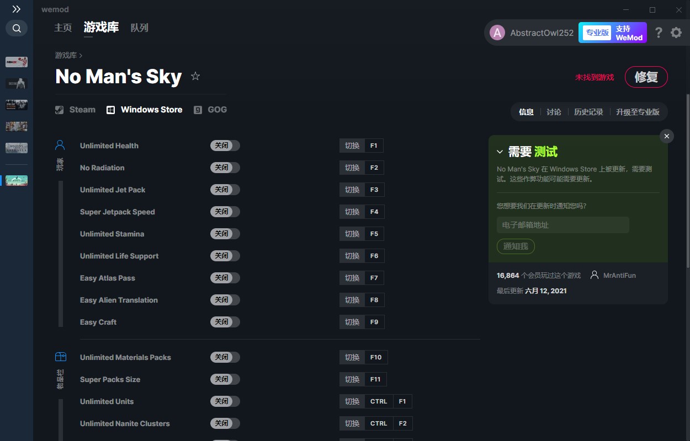The image size is (690, 441).
Task: Click the F5 hotkey for Unlimited Stamina
Action: (374, 234)
